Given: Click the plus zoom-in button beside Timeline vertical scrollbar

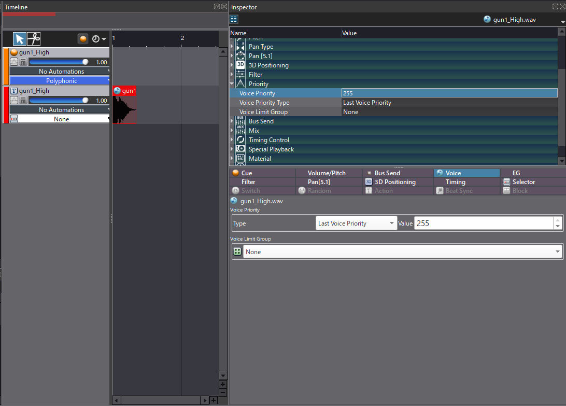Looking at the screenshot, I should pyautogui.click(x=223, y=384).
